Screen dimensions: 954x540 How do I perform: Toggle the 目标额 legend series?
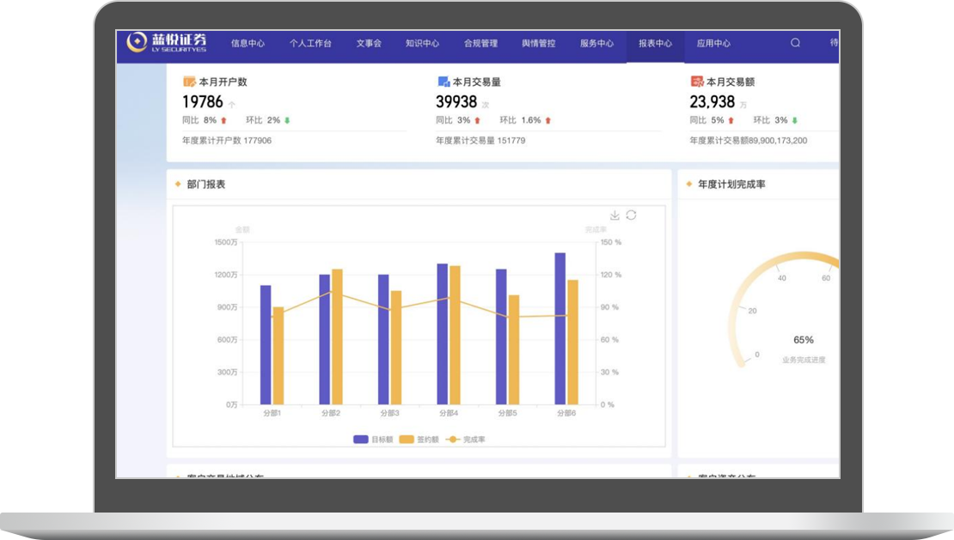pyautogui.click(x=373, y=440)
